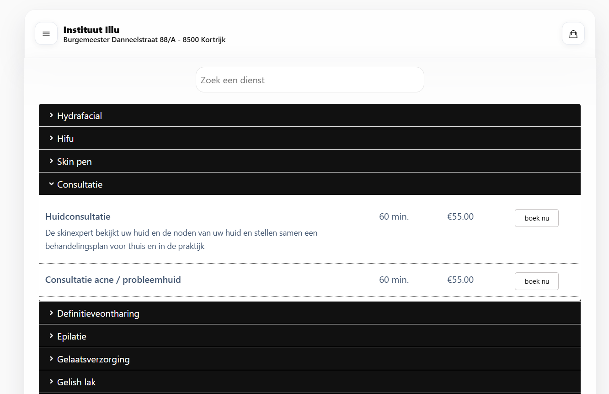This screenshot has width=609, height=394.
Task: Click chevron icon beside Epilatie
Action: 51,336
